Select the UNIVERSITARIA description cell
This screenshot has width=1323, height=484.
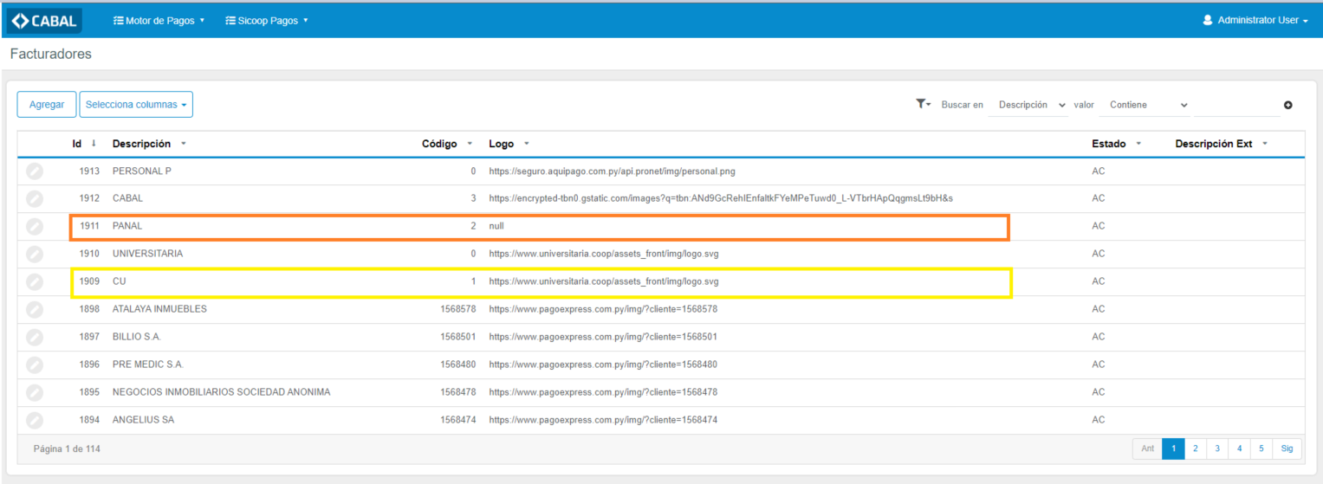pyautogui.click(x=147, y=254)
